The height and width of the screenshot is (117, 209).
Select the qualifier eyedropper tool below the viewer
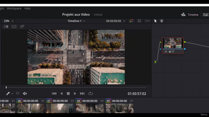8,94
